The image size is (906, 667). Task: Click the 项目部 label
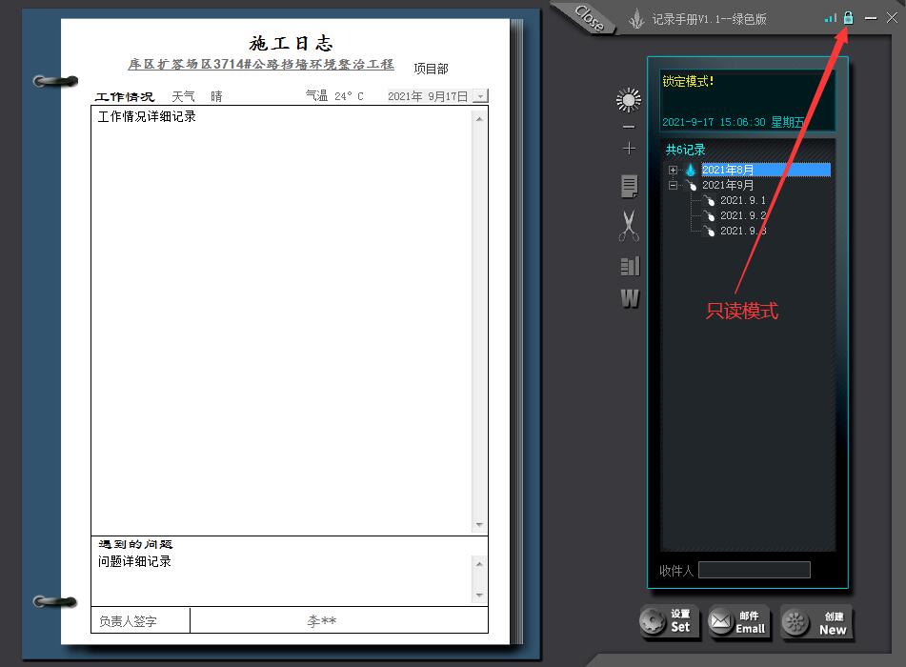point(431,69)
